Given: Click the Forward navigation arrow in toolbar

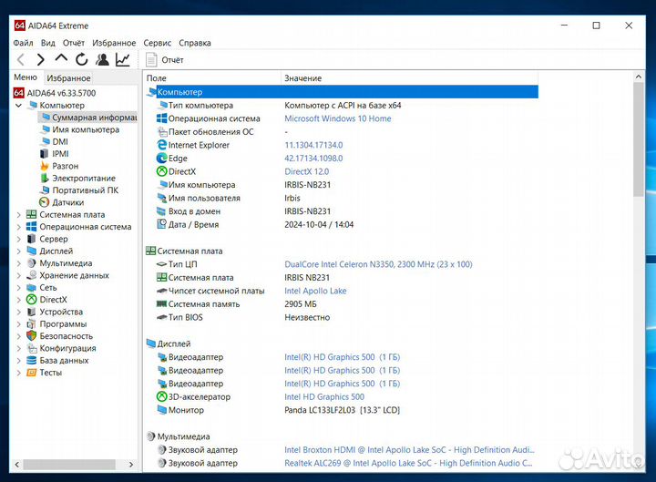Looking at the screenshot, I should [40, 60].
